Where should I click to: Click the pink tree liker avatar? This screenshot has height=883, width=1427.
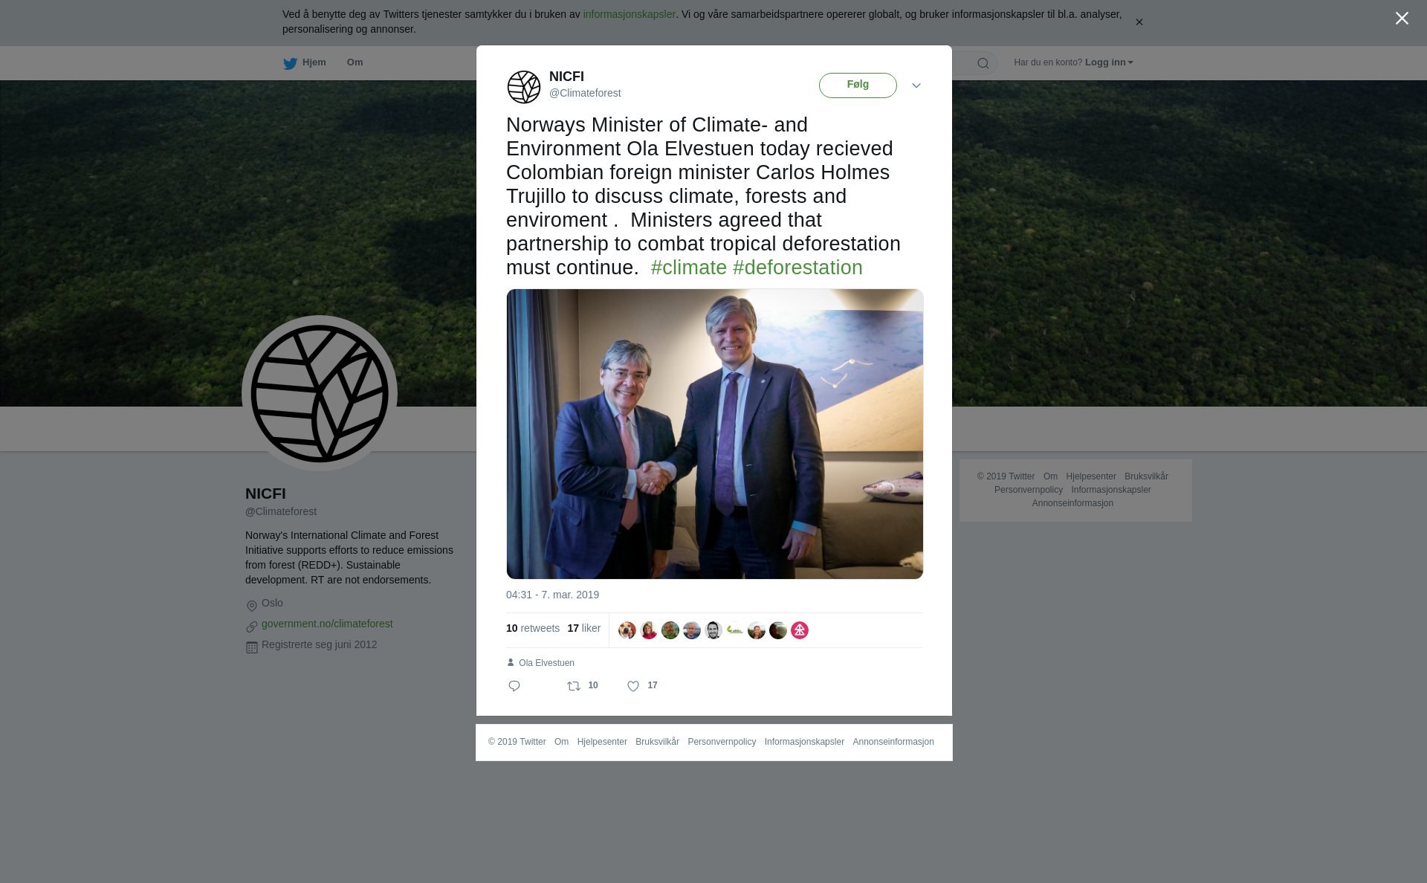point(800,630)
